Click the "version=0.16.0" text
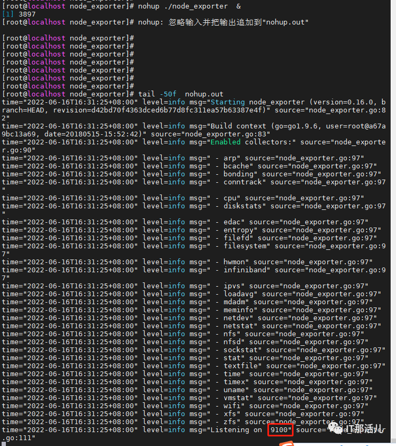Viewport: 396px width, 446px height. pyautogui.click(x=345, y=102)
